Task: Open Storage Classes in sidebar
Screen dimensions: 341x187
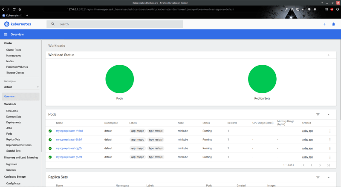Action: point(15,72)
